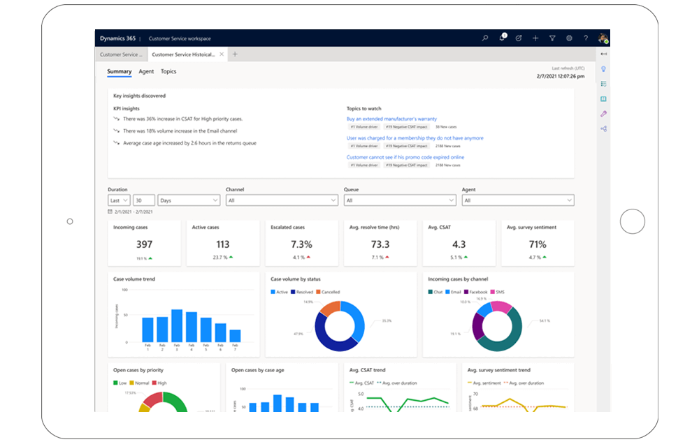Click the duration number field showing 30

pos(144,200)
